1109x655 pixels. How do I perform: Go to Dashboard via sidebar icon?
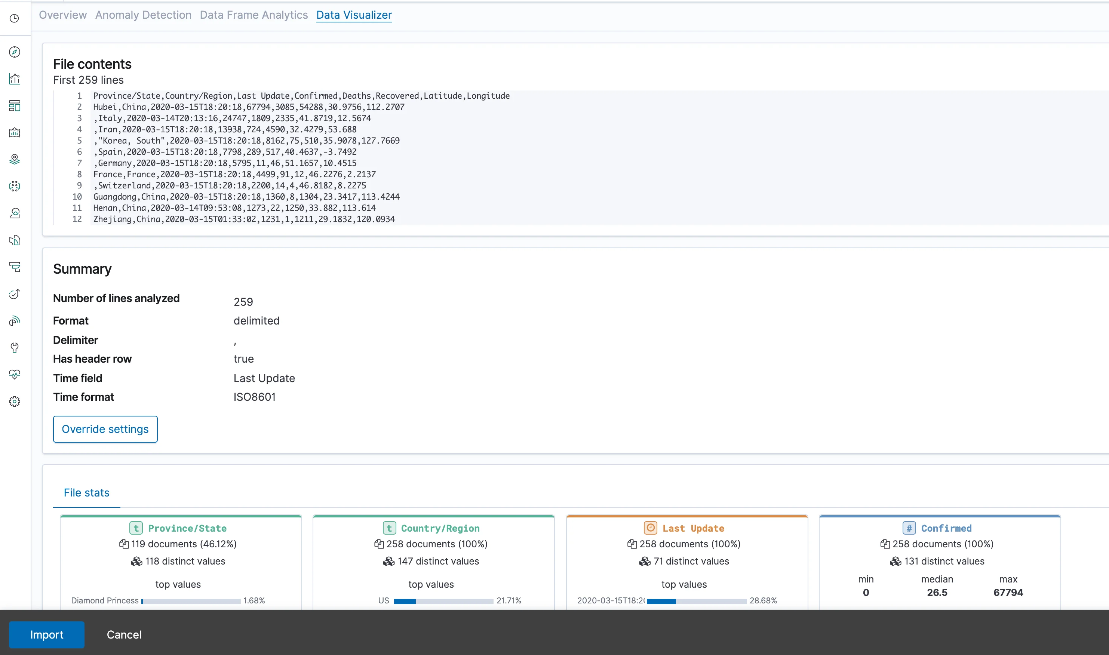(15, 106)
